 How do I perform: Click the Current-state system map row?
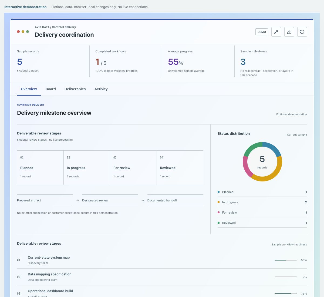(162, 260)
